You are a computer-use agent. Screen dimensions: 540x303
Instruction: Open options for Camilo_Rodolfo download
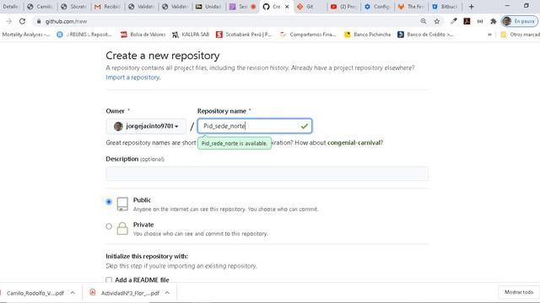(73, 293)
